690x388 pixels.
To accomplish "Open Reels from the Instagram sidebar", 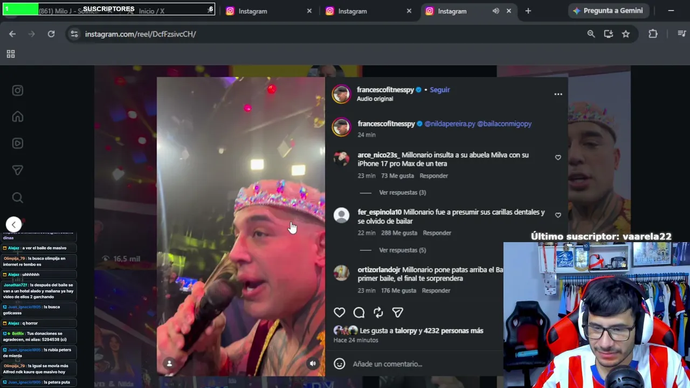I will coord(18,143).
